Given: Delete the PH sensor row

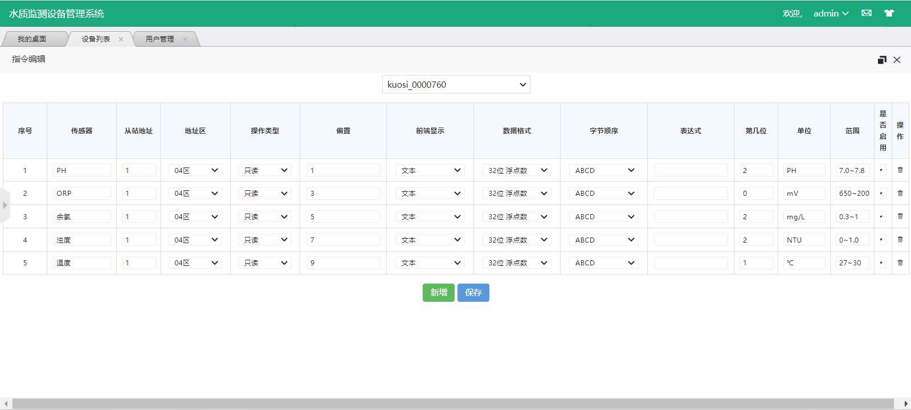Looking at the screenshot, I should pos(900,170).
